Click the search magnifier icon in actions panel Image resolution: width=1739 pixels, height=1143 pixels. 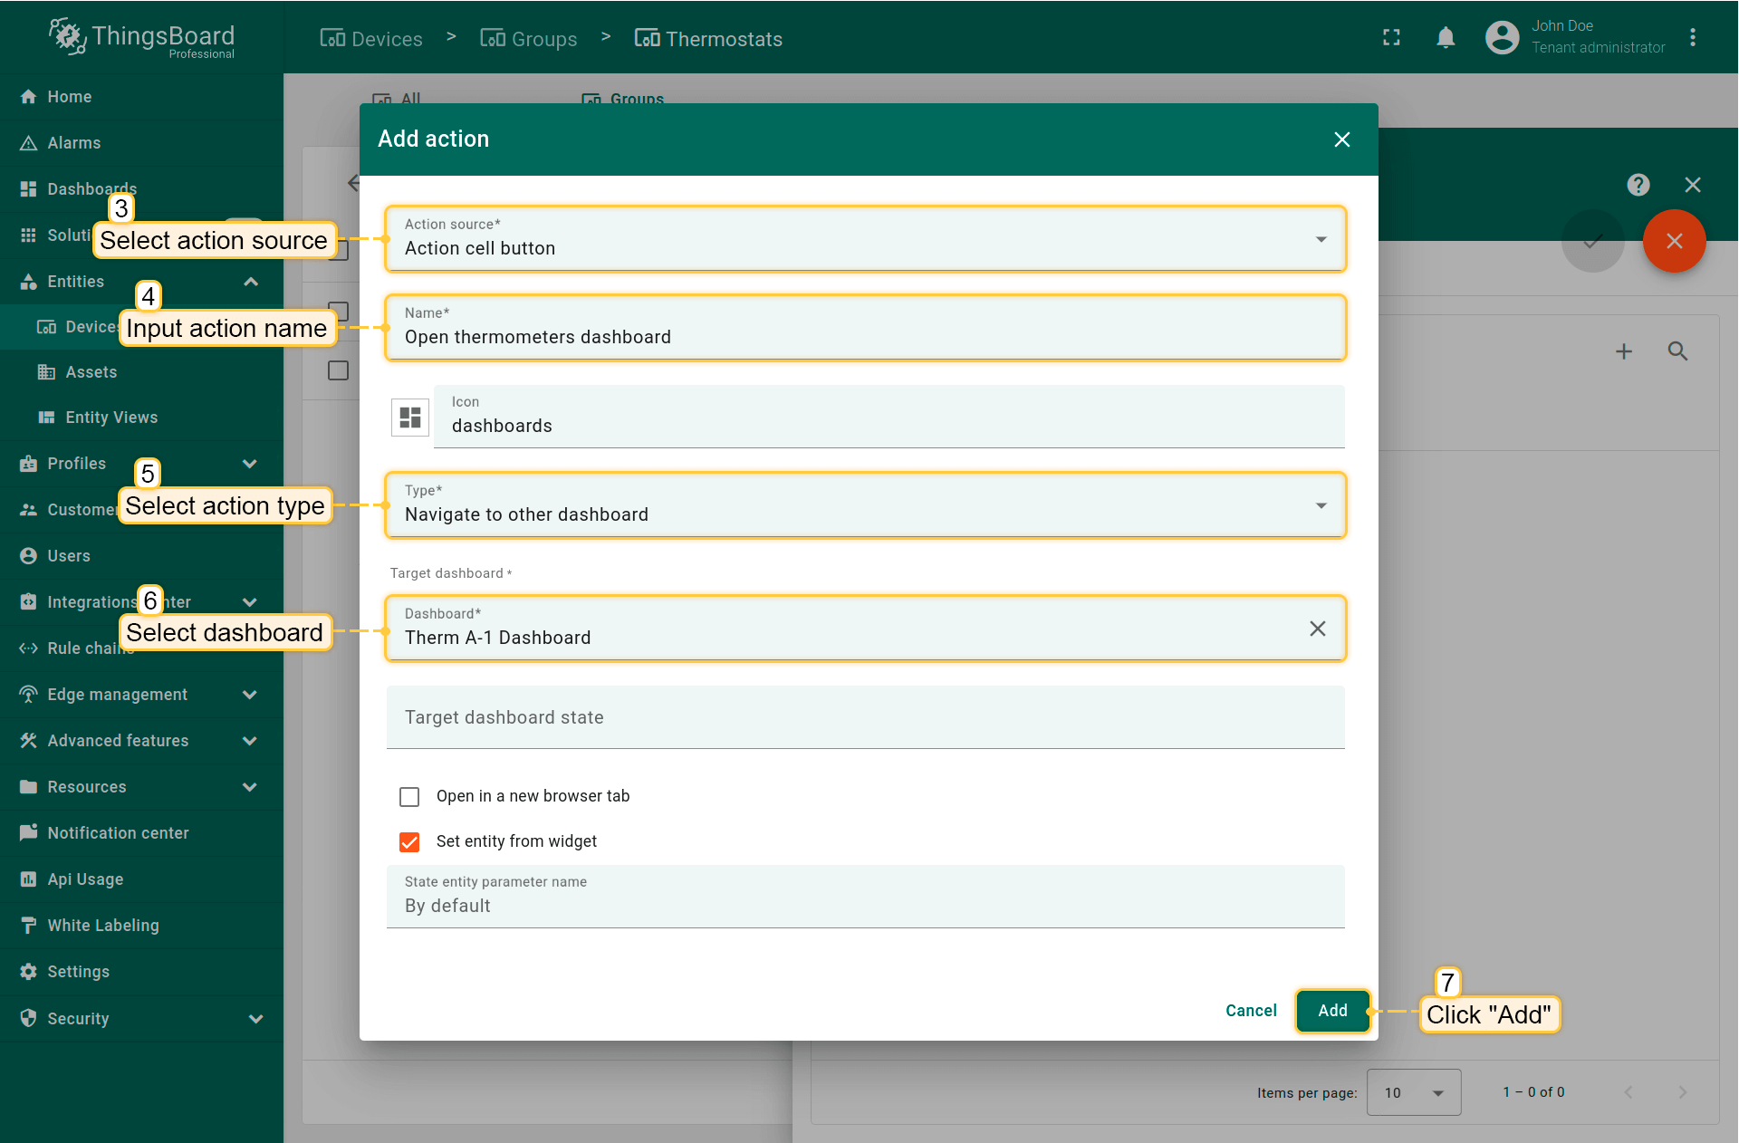(x=1677, y=351)
